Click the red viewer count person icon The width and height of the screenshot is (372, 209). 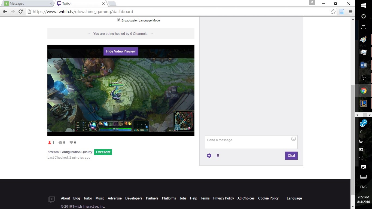coord(50,143)
